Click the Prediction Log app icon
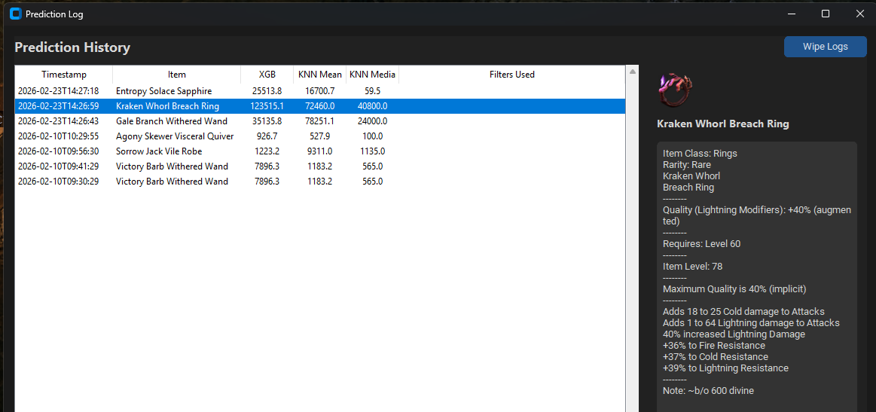Screen dimensions: 876x412 (15, 14)
